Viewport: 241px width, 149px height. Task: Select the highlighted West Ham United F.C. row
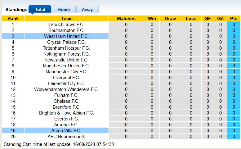[66, 36]
